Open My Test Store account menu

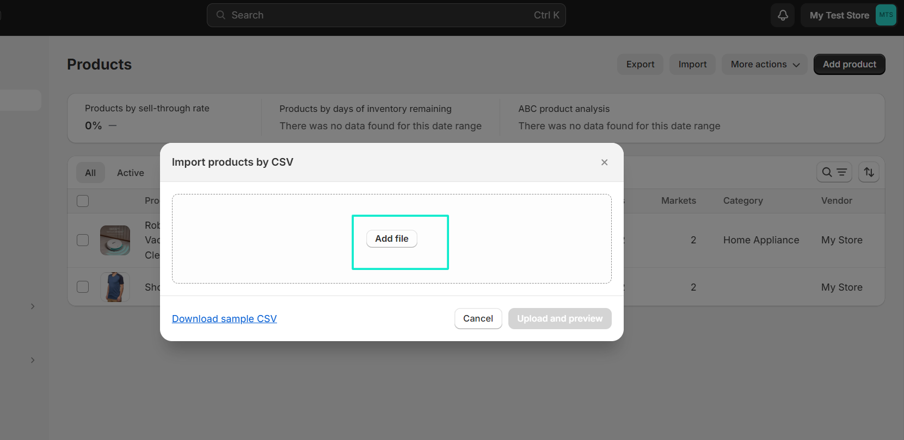coord(848,15)
